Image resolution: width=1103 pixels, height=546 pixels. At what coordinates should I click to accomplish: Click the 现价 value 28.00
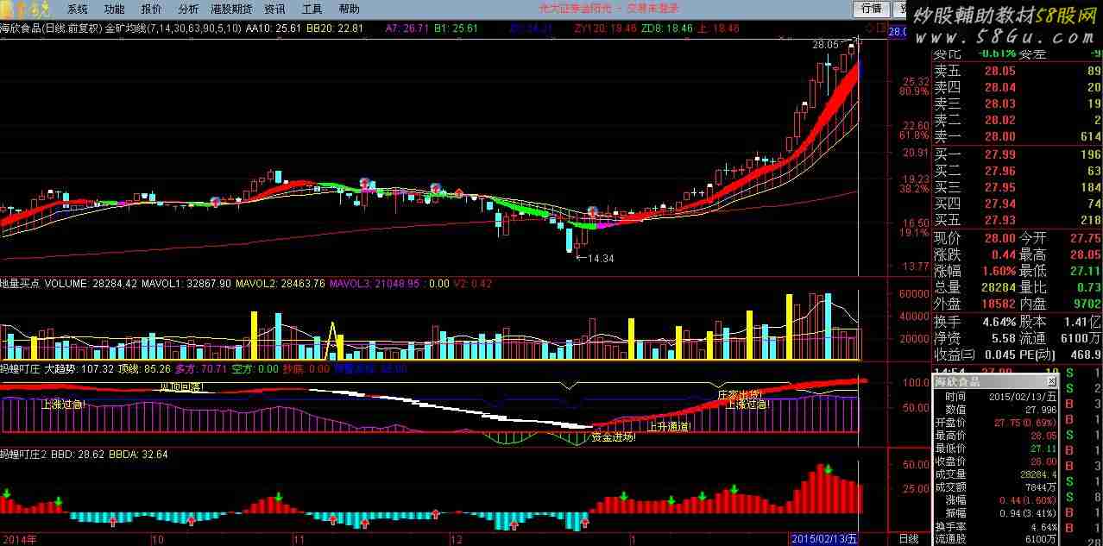[1000, 238]
